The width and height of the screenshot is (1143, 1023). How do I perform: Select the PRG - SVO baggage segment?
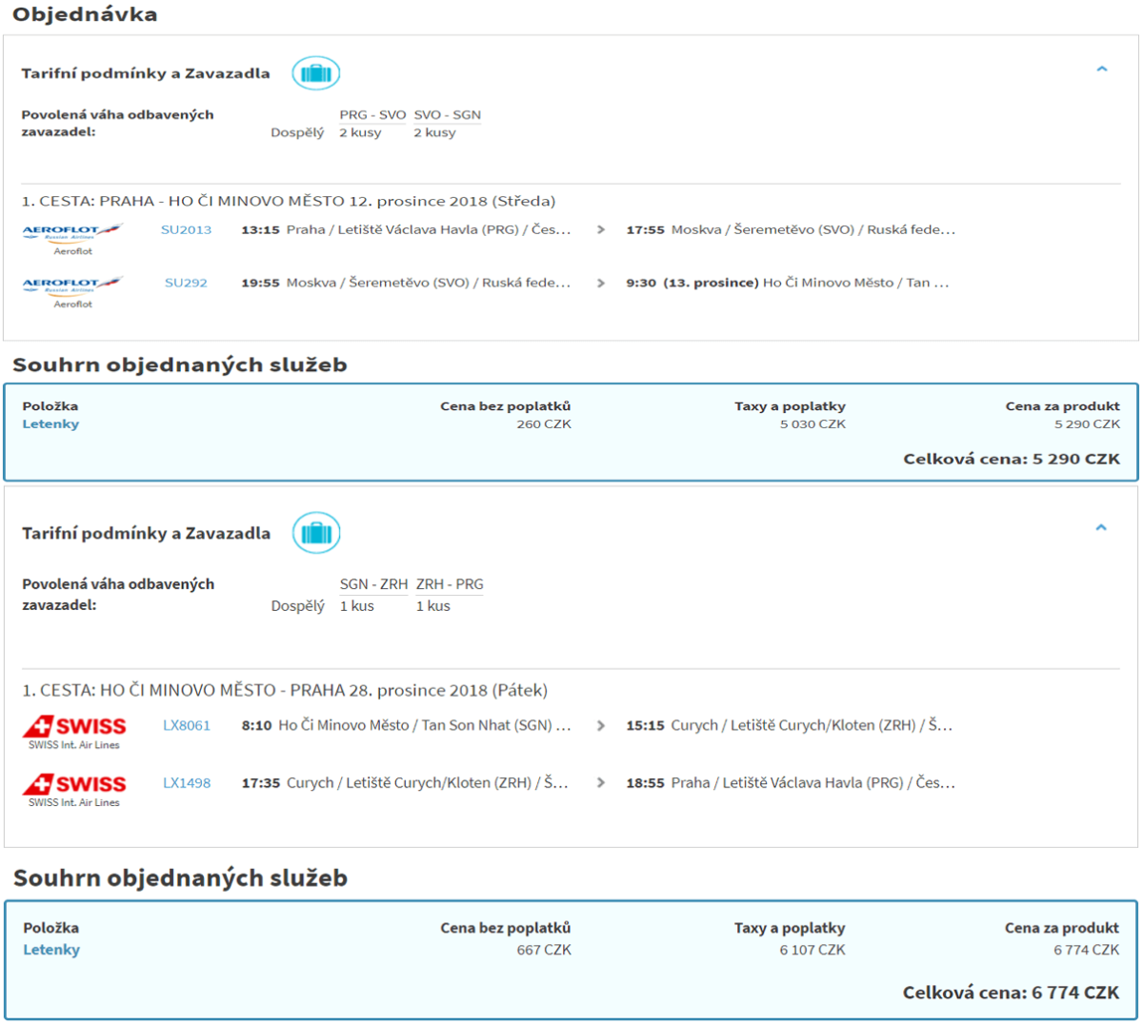tap(372, 115)
